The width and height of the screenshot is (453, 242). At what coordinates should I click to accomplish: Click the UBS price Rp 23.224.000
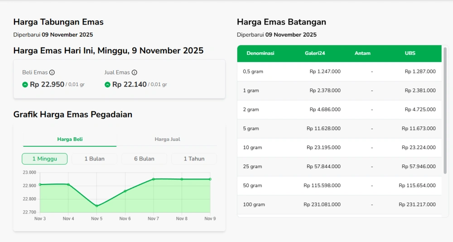419,147
